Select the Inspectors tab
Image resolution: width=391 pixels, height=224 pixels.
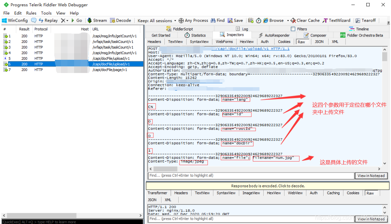pos(232,35)
